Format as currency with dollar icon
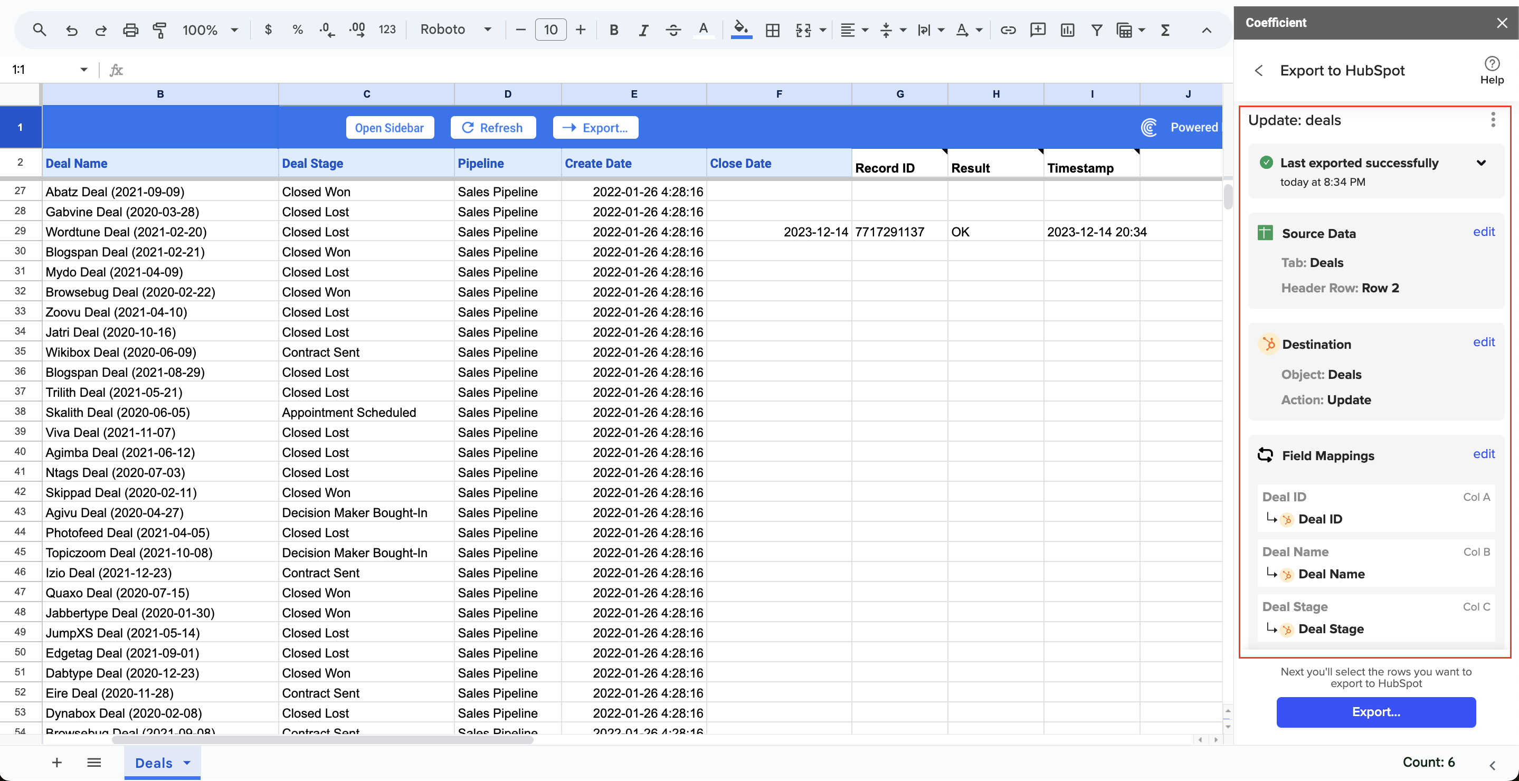The width and height of the screenshot is (1519, 781). point(268,30)
